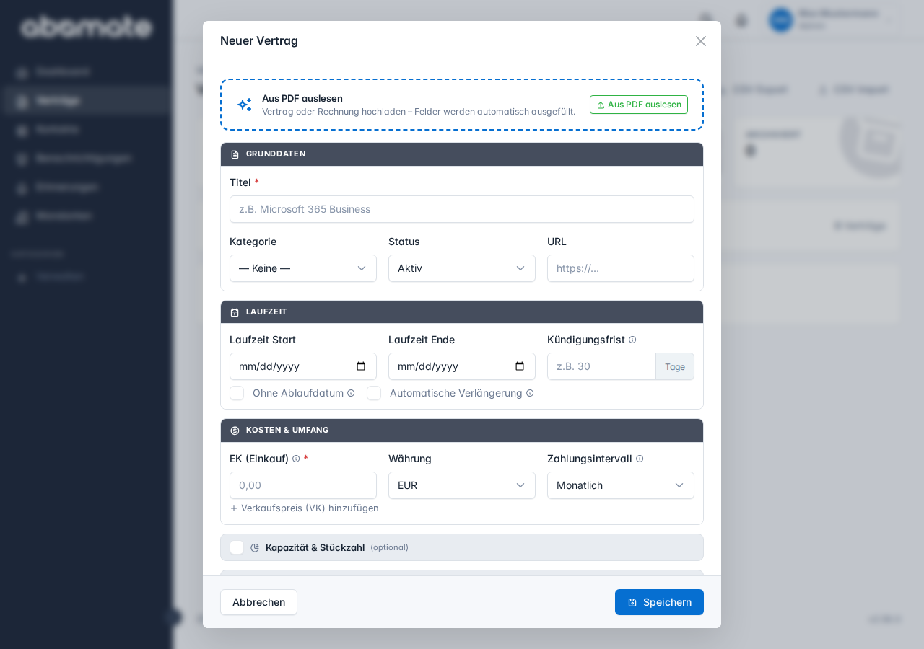Image resolution: width=924 pixels, height=649 pixels.
Task: Open the Kategorie dropdown
Action: coord(303,268)
